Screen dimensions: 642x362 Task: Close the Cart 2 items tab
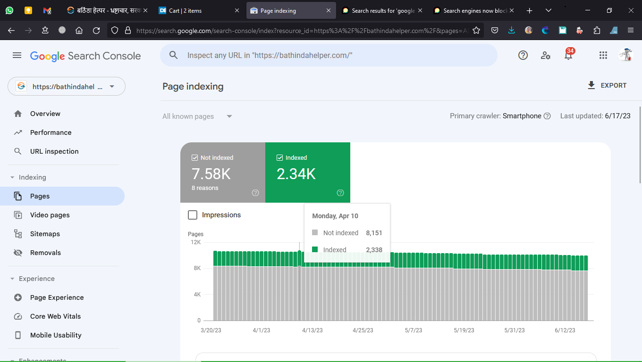[x=237, y=10]
